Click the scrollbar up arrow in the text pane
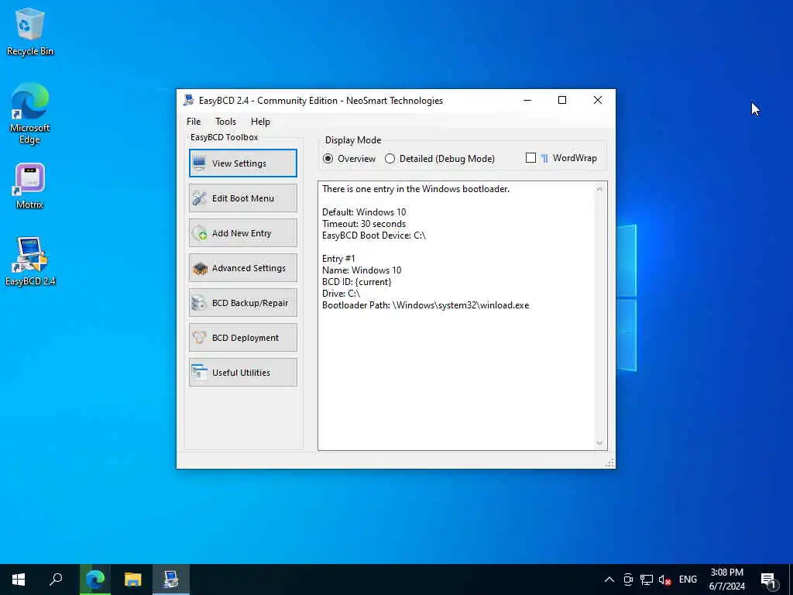This screenshot has height=595, width=793. [599, 189]
